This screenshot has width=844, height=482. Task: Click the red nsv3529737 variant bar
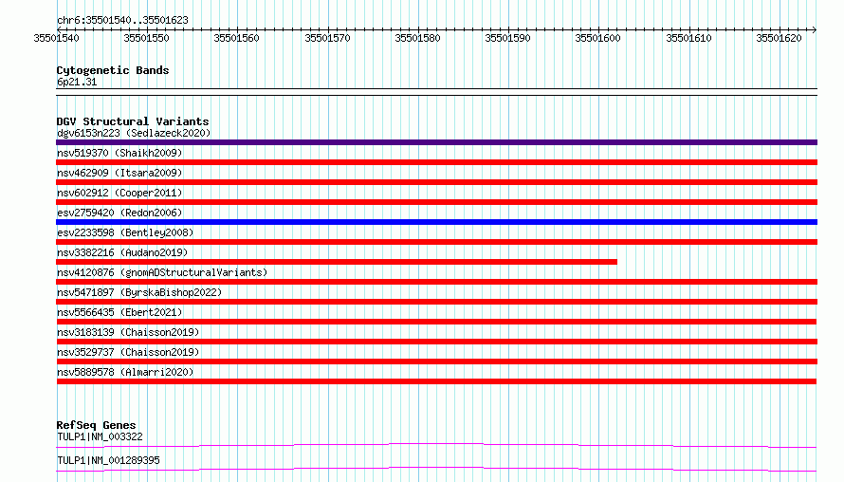pyautogui.click(x=436, y=361)
